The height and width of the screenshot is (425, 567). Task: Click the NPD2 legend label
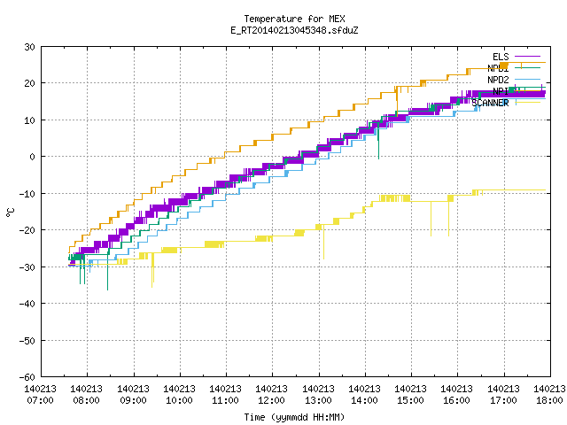pyautogui.click(x=498, y=80)
